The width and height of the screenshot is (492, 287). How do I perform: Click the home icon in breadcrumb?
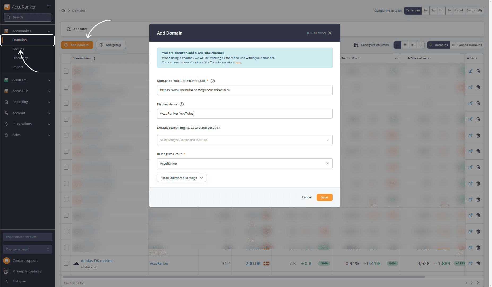coord(63,11)
